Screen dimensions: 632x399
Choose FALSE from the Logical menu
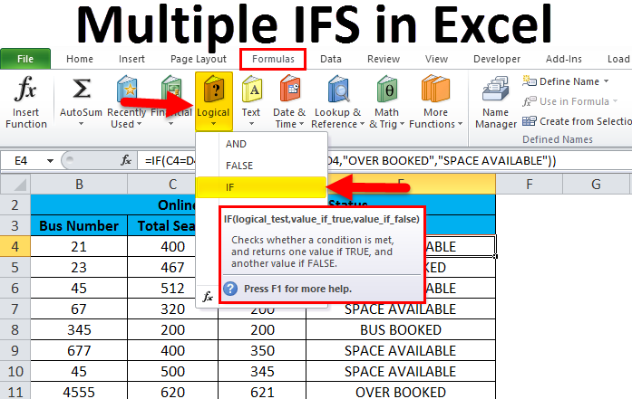click(x=261, y=166)
